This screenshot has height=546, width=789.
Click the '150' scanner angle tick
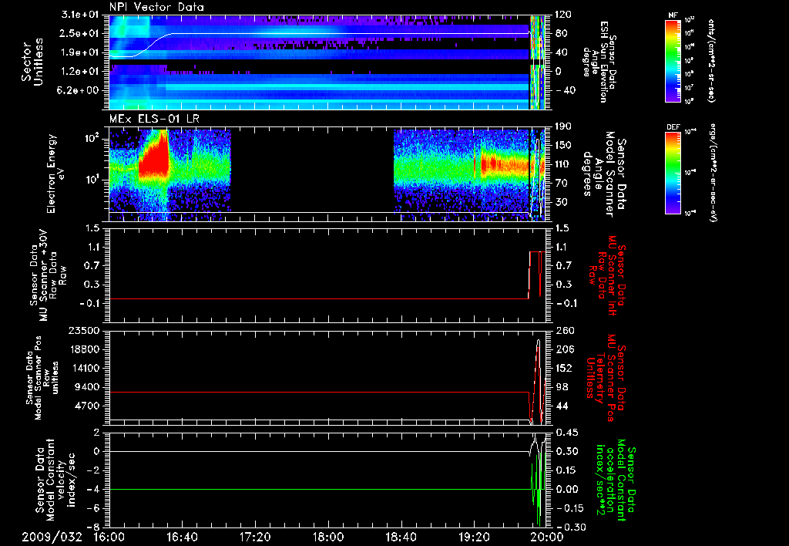563,146
